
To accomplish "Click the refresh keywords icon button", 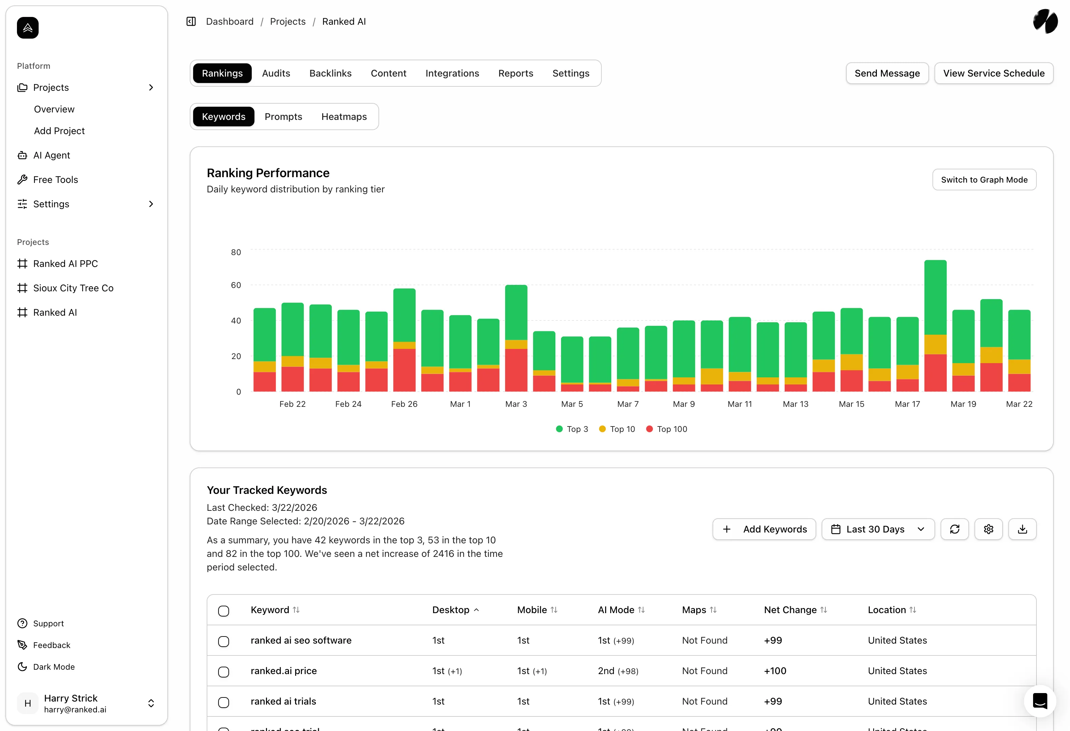I will 954,529.
